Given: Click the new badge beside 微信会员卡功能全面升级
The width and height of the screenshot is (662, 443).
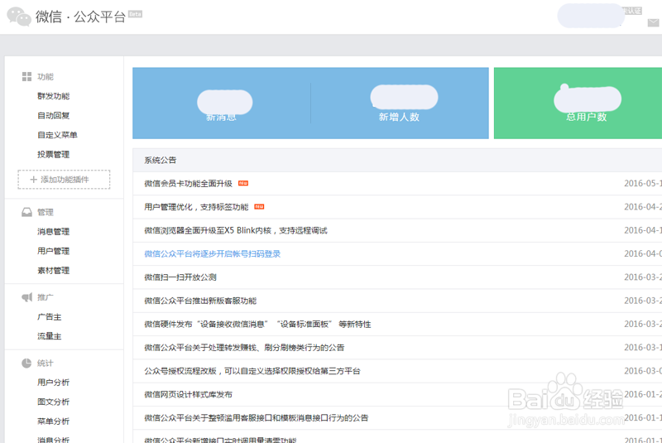Looking at the screenshot, I should click(x=243, y=183).
